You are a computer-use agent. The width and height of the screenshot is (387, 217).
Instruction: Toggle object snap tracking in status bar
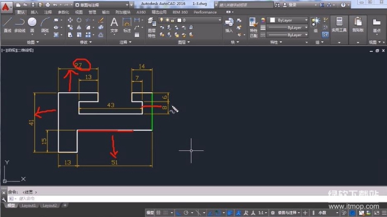point(210,213)
